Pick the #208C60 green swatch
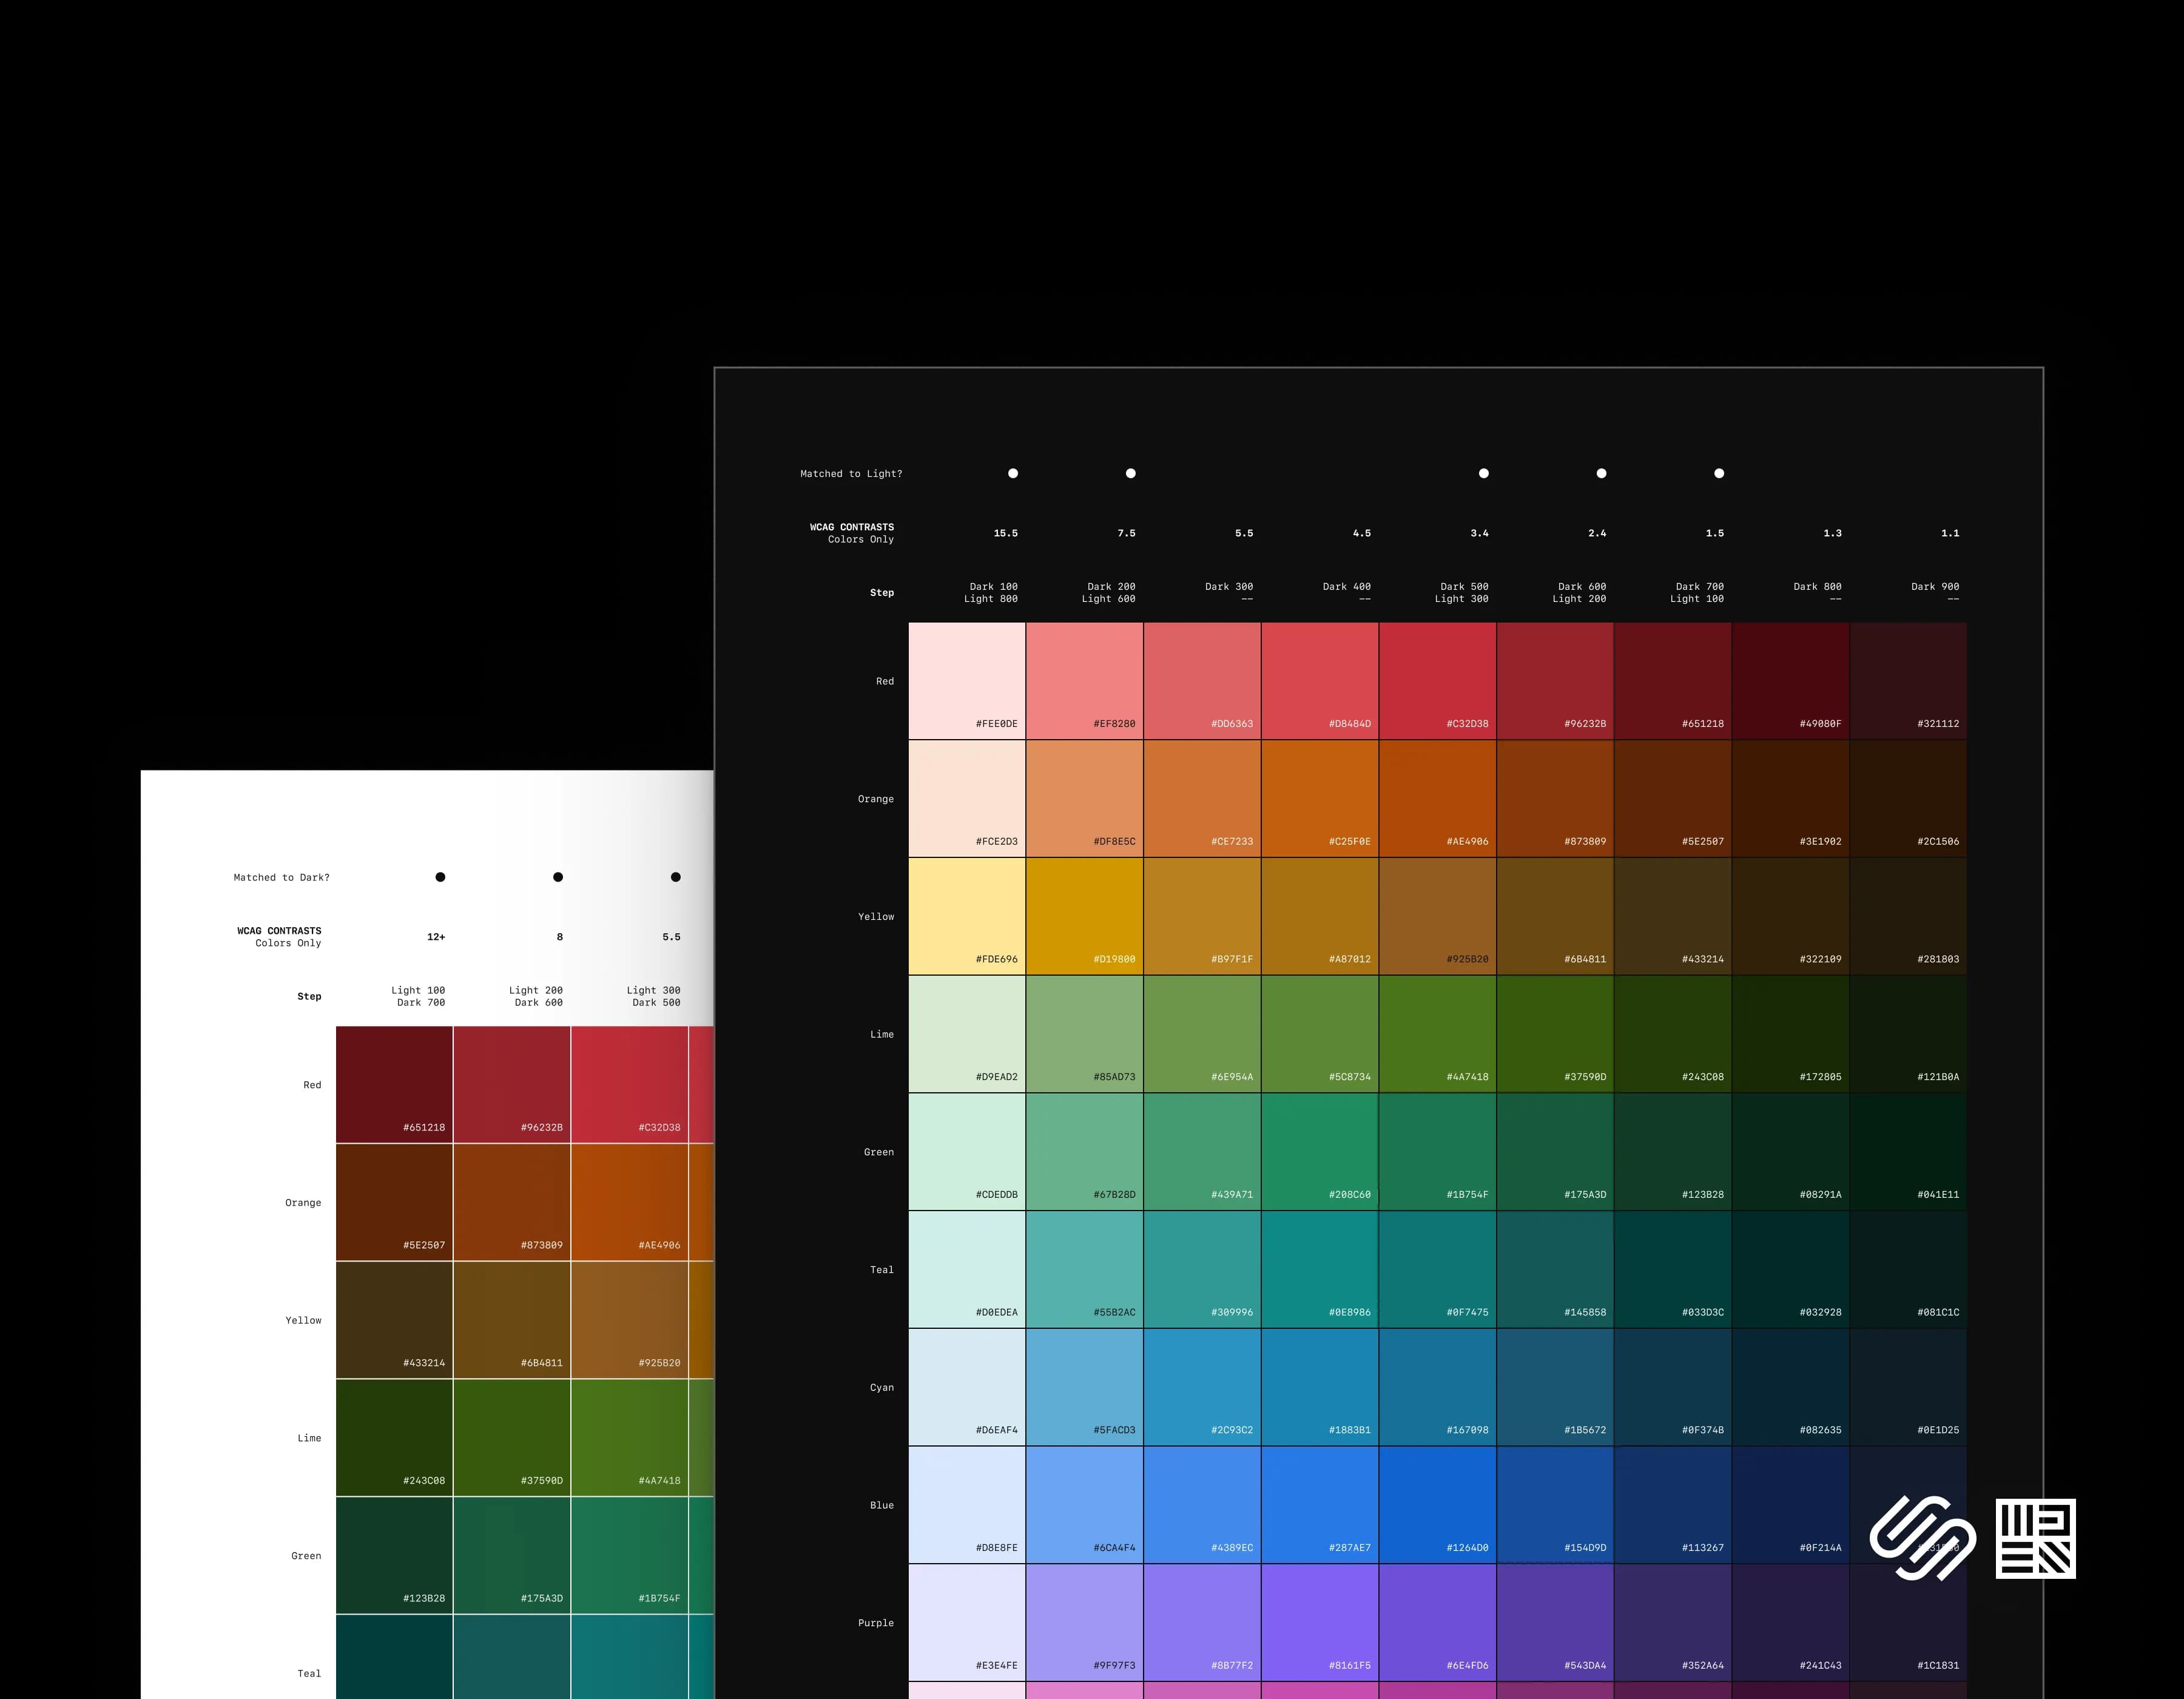 tap(1320, 1152)
